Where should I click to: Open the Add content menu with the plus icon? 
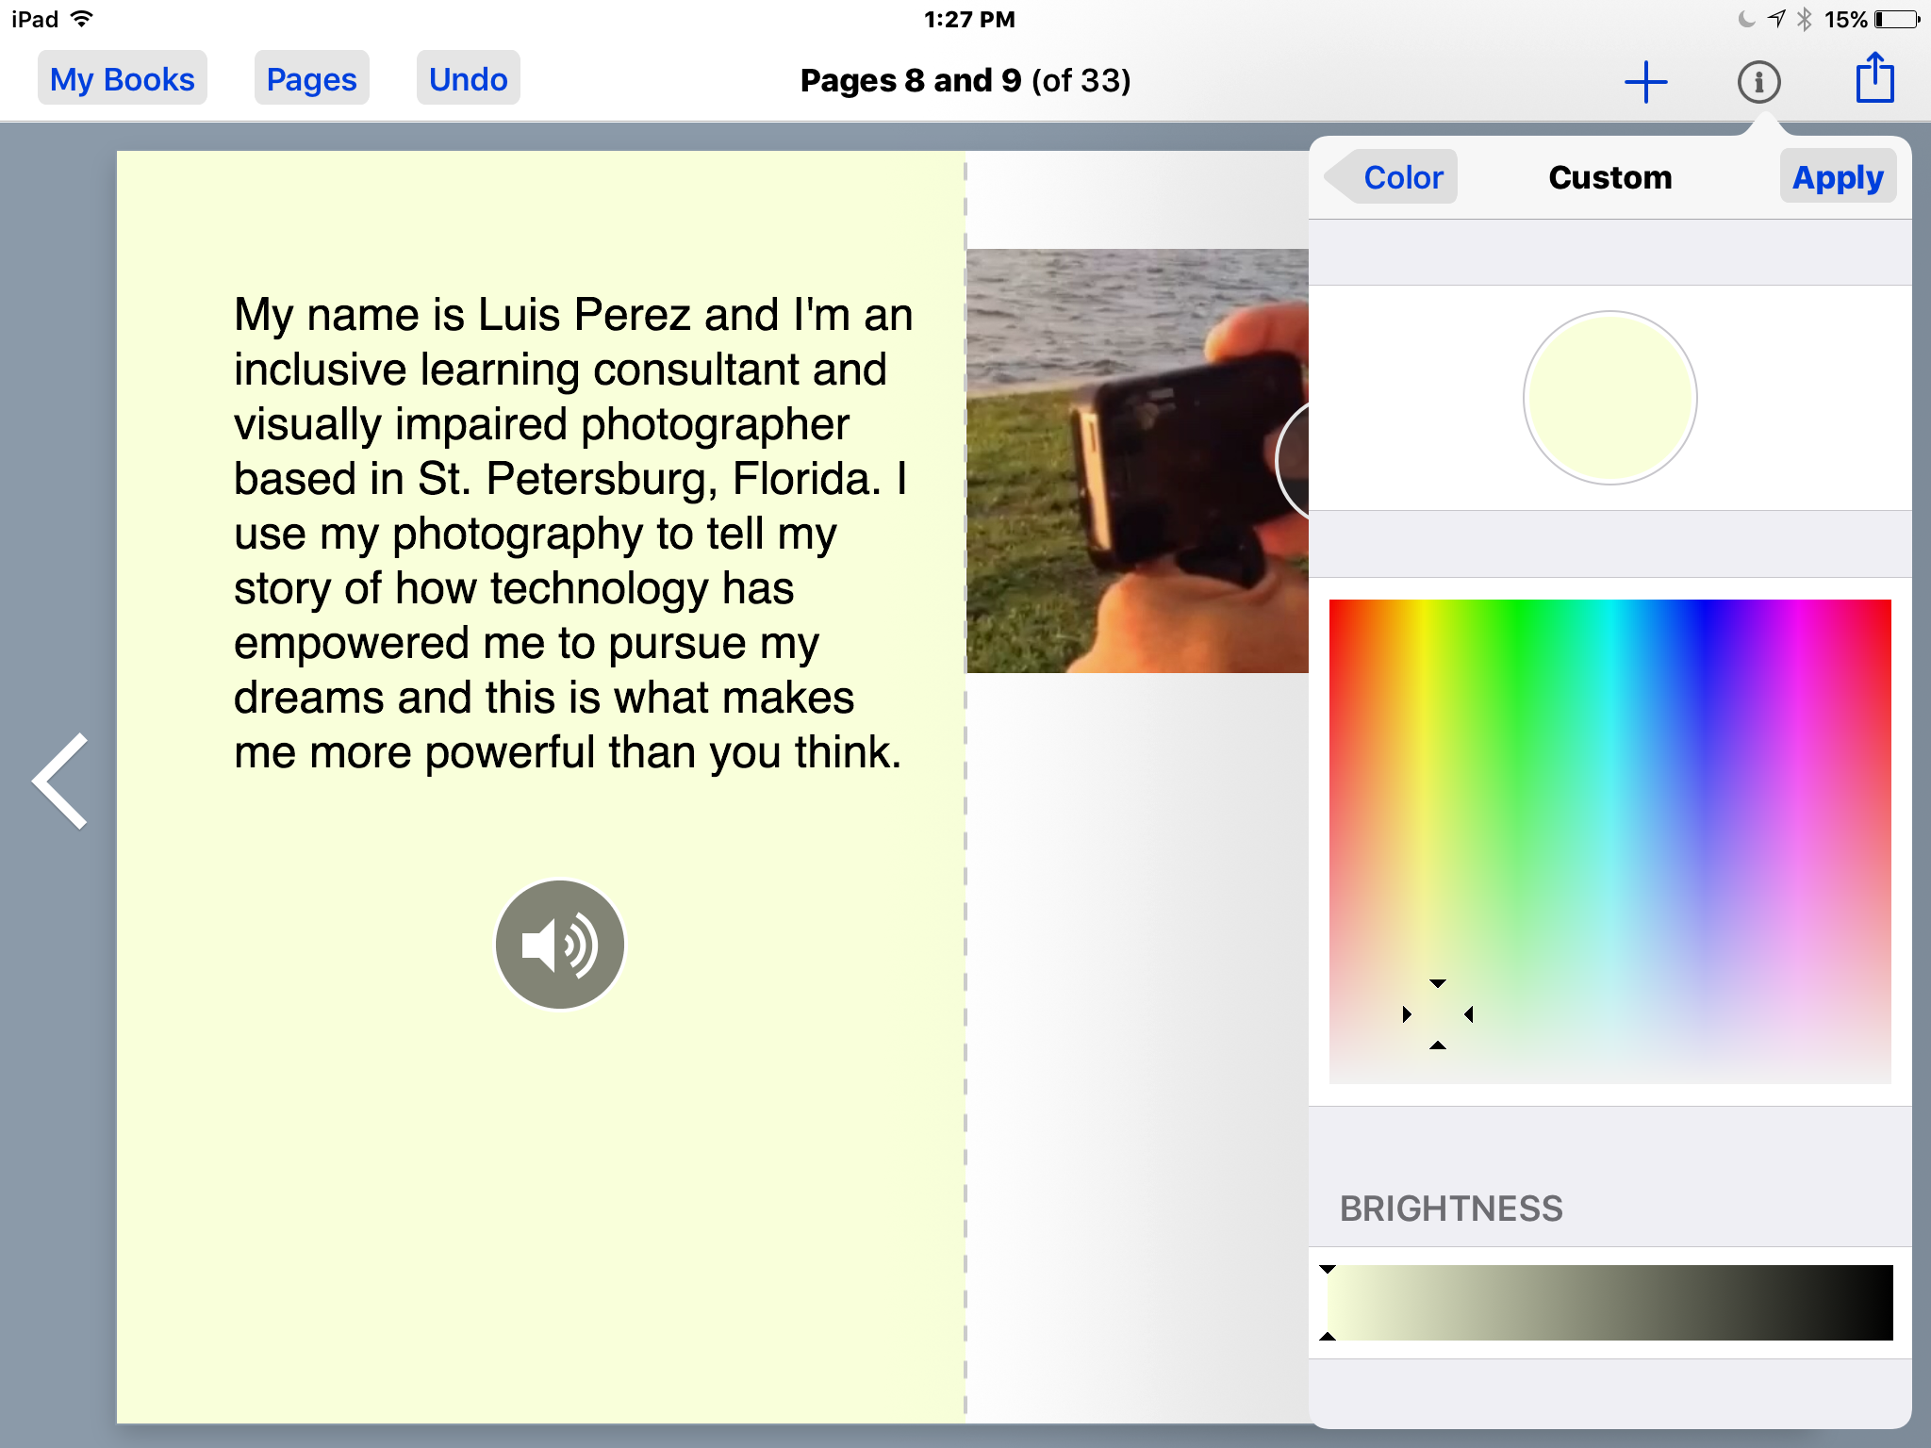click(1644, 80)
